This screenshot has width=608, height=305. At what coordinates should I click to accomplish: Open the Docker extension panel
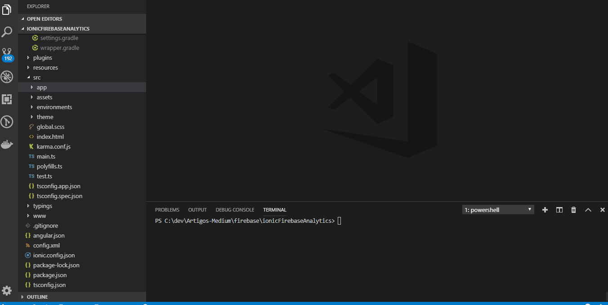click(x=7, y=144)
